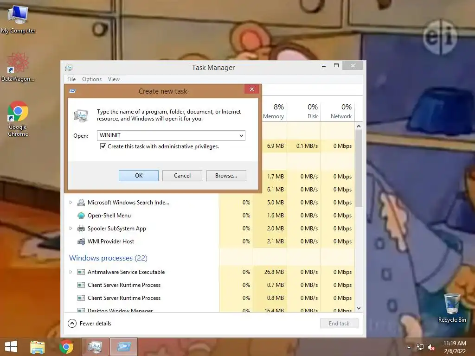Click the network tray icon
Screen dimensions: 475x356
coord(420,347)
